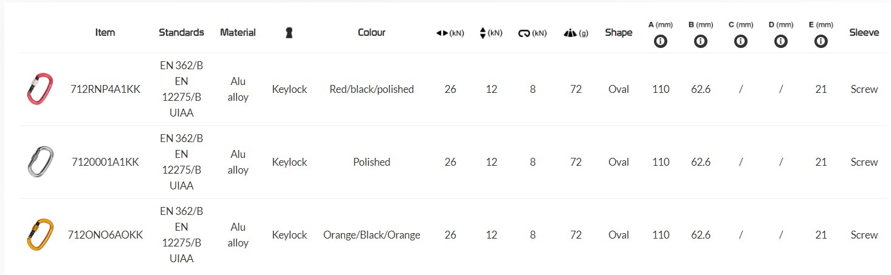
Task: Select item 712ONO6AOKK
Action: pyautogui.click(x=105, y=235)
